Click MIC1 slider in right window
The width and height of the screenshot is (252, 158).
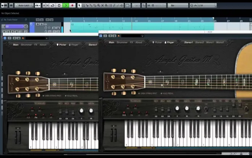(x=156, y=109)
